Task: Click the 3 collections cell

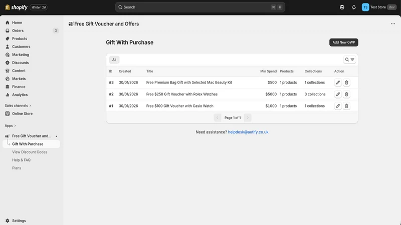Action: (x=315, y=94)
